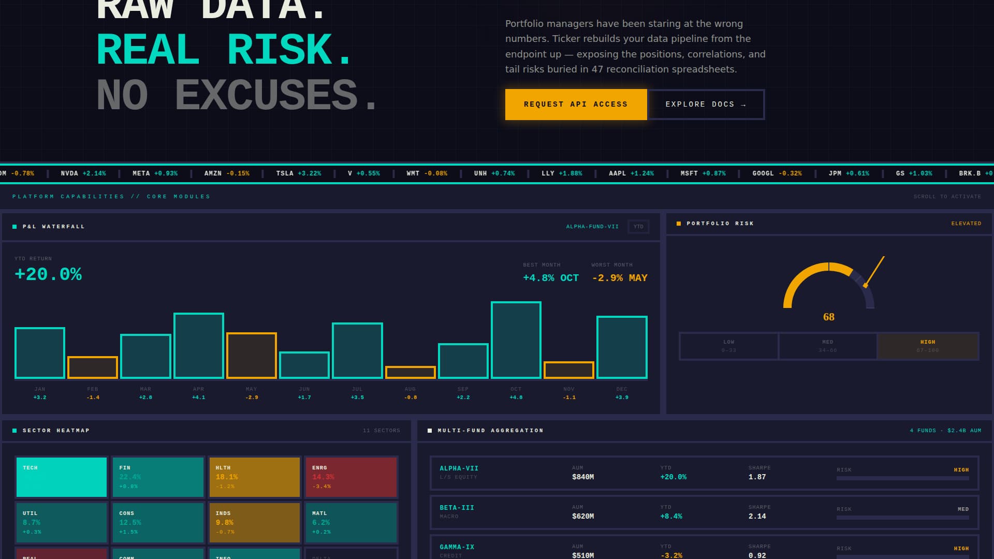Image resolution: width=994 pixels, height=559 pixels.
Task: Click the AMZN -0.15% ticker item
Action: pos(227,173)
